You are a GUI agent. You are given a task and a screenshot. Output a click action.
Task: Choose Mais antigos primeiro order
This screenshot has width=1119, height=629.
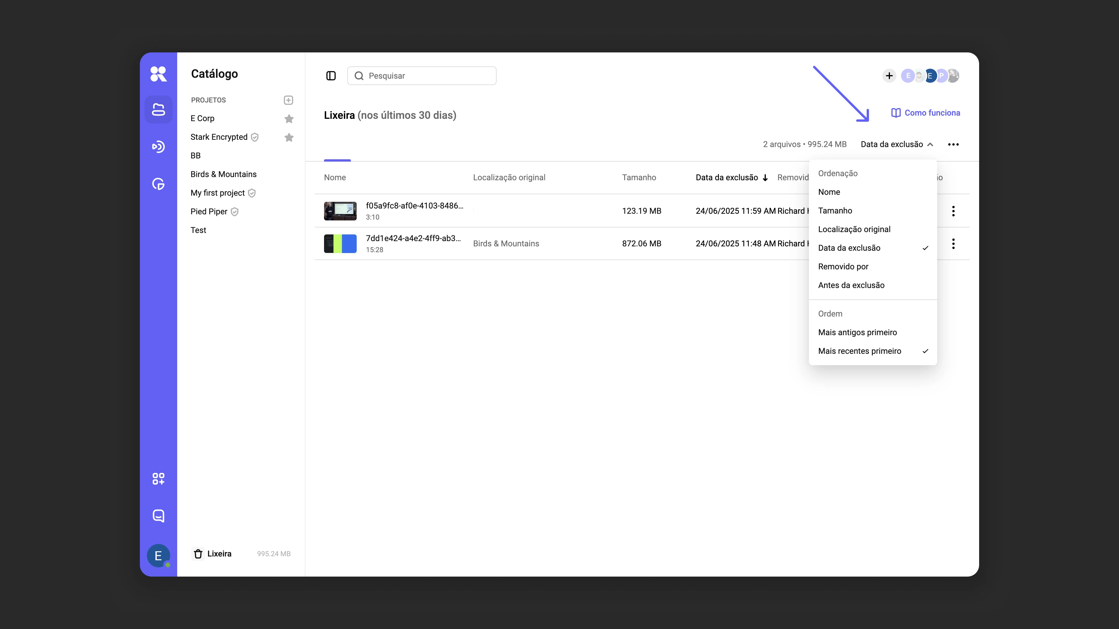873,333
